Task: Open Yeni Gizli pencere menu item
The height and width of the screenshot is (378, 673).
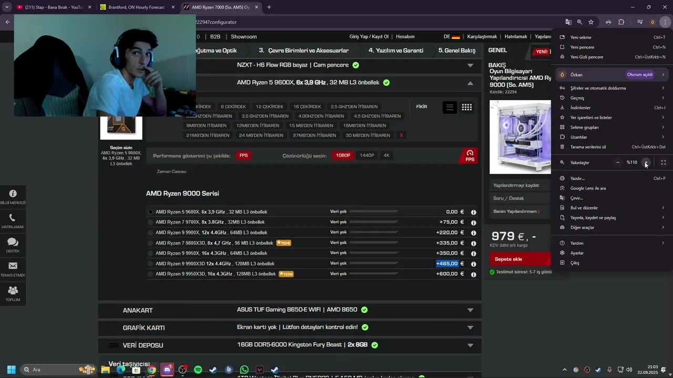Action: coord(613,57)
